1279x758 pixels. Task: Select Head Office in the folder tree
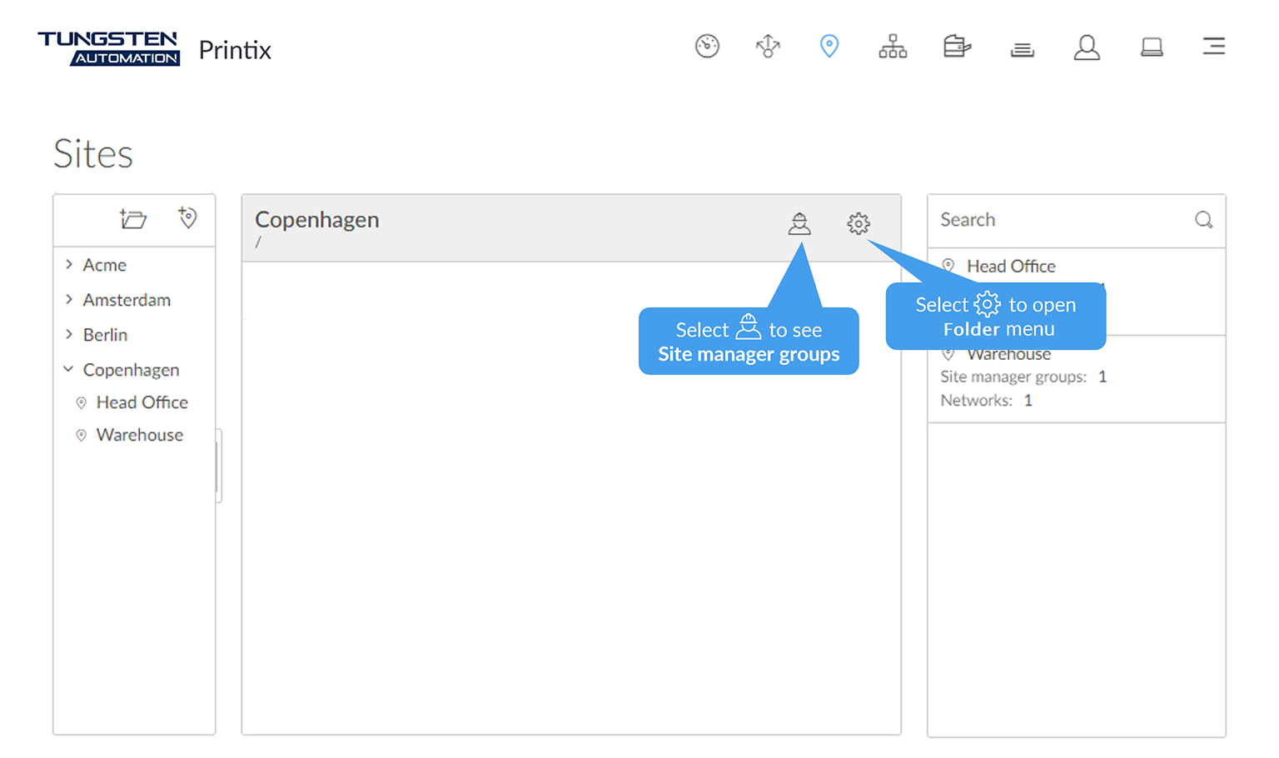[x=142, y=402]
